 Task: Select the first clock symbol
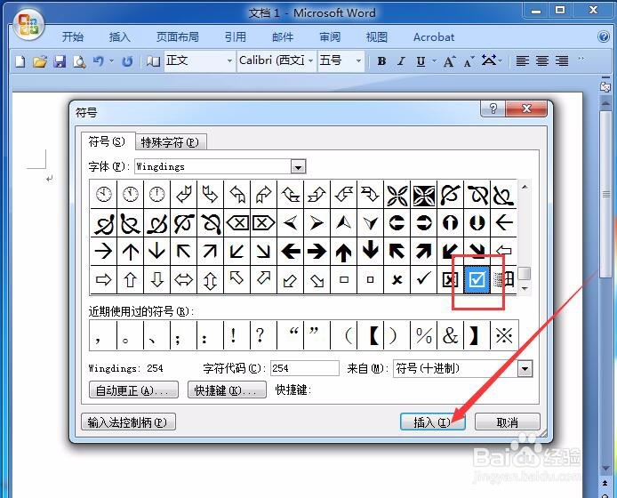(x=103, y=194)
